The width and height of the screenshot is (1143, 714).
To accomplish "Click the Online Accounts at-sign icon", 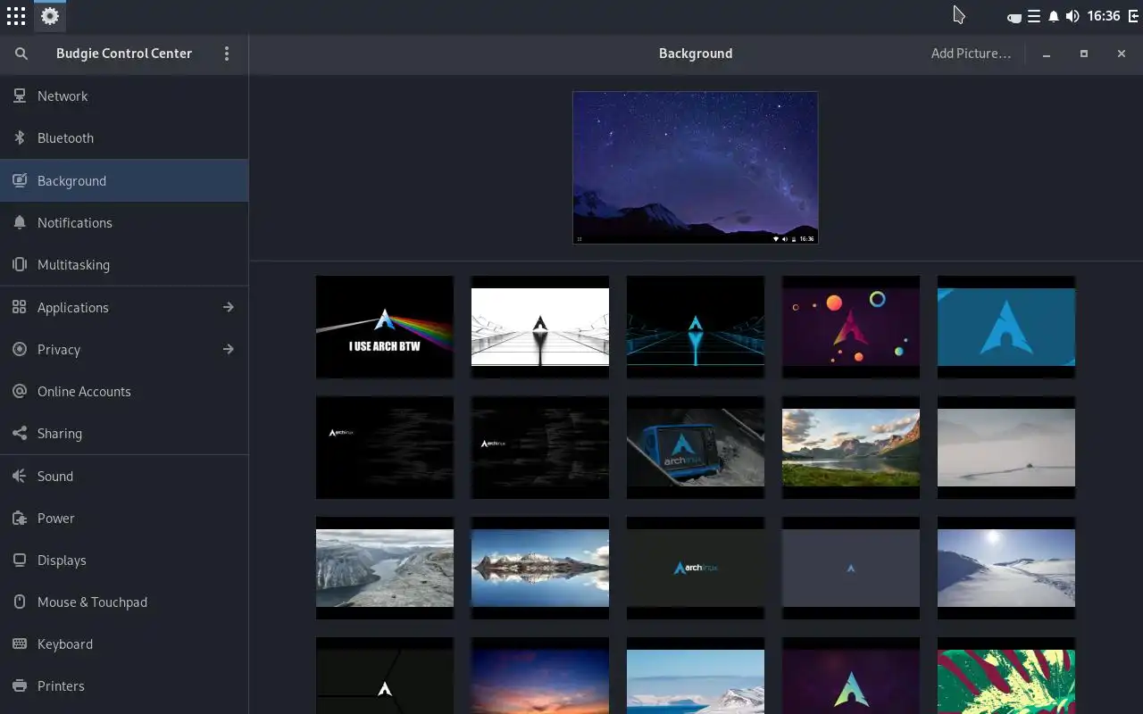I will (x=20, y=391).
